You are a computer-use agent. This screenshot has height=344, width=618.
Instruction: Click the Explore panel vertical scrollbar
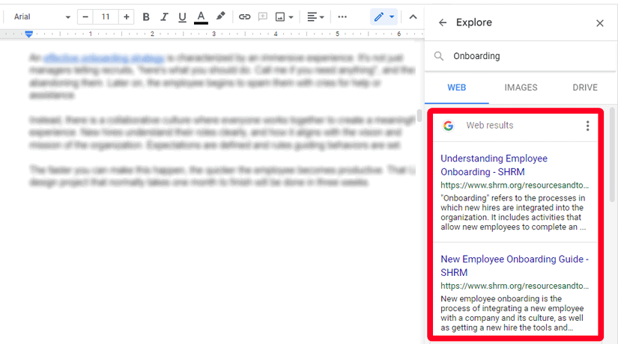pyautogui.click(x=612, y=155)
